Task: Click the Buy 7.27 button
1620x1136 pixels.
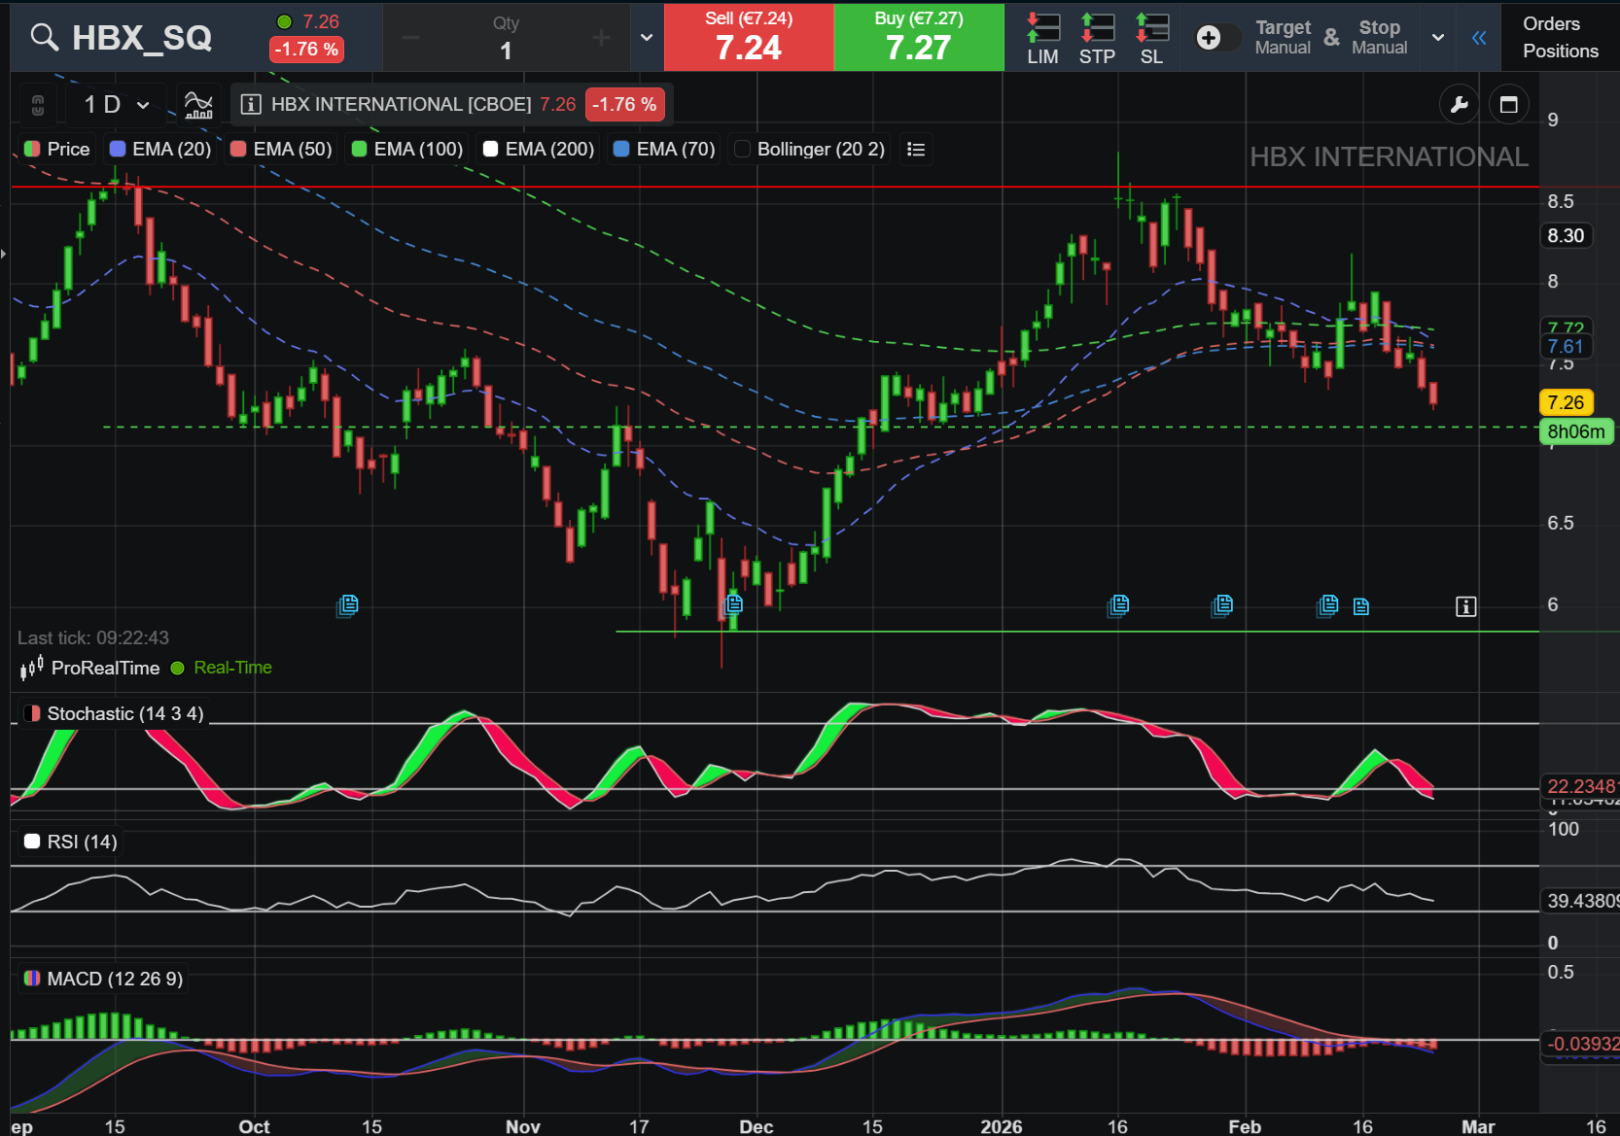Action: (x=919, y=37)
